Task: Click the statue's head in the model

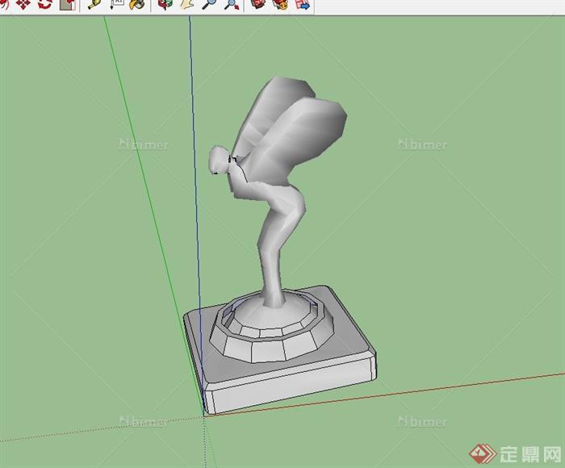Action: [x=219, y=160]
